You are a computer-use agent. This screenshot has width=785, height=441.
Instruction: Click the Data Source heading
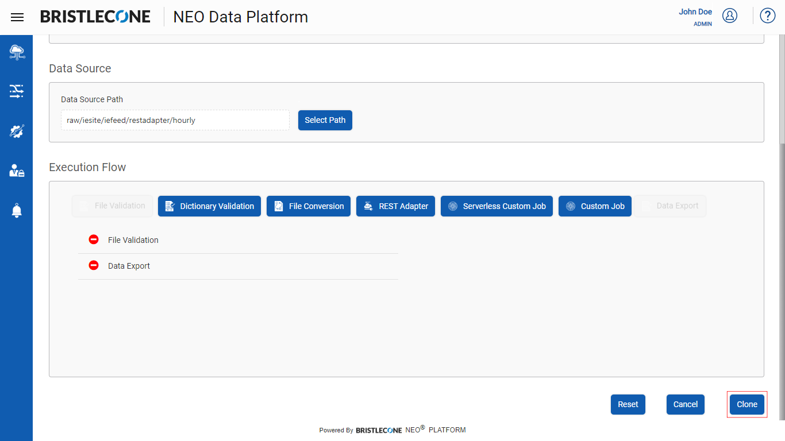coord(80,68)
